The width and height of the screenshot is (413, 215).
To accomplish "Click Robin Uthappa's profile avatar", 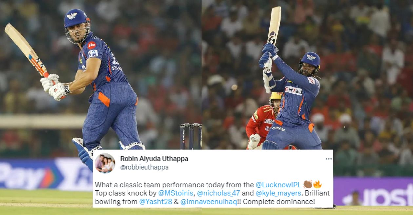I will (x=105, y=163).
